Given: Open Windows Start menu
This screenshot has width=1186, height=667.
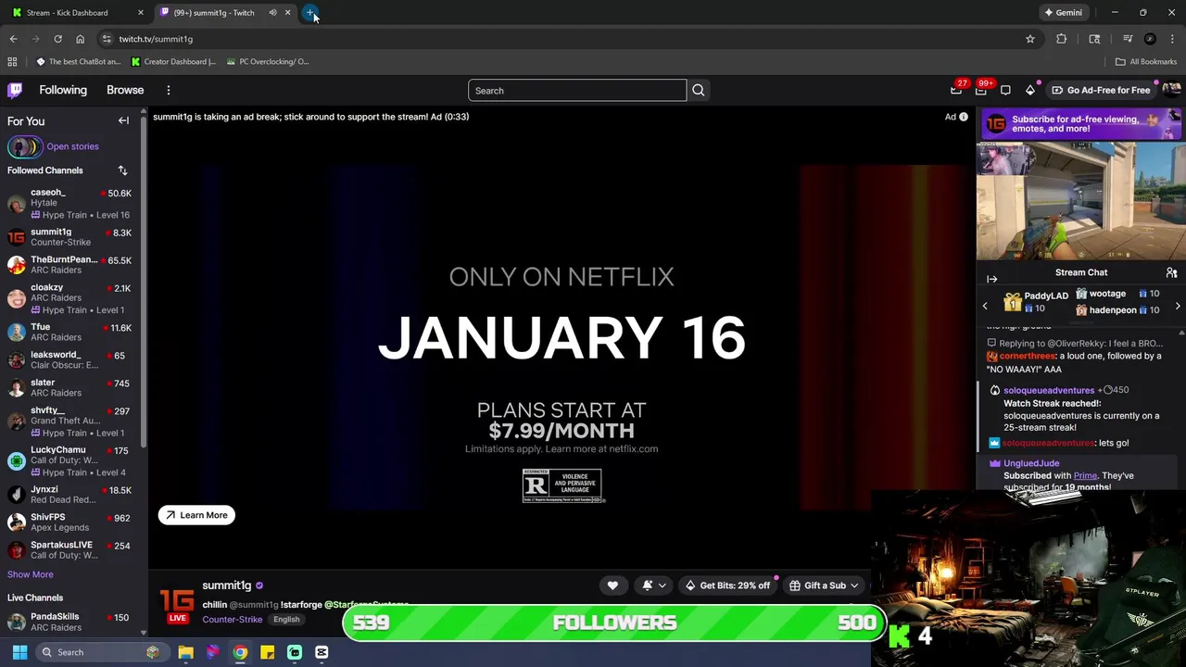Looking at the screenshot, I should pyautogui.click(x=19, y=652).
